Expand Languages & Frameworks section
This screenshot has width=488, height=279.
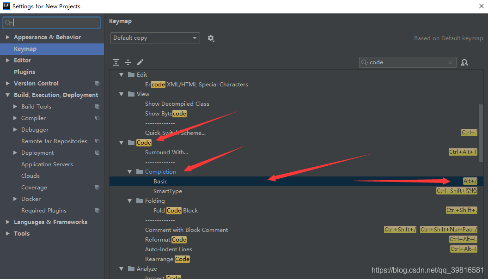7,222
